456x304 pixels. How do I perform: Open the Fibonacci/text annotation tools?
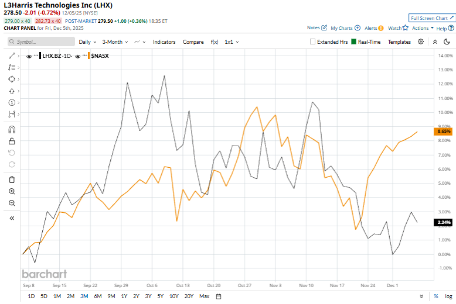(x=12, y=68)
